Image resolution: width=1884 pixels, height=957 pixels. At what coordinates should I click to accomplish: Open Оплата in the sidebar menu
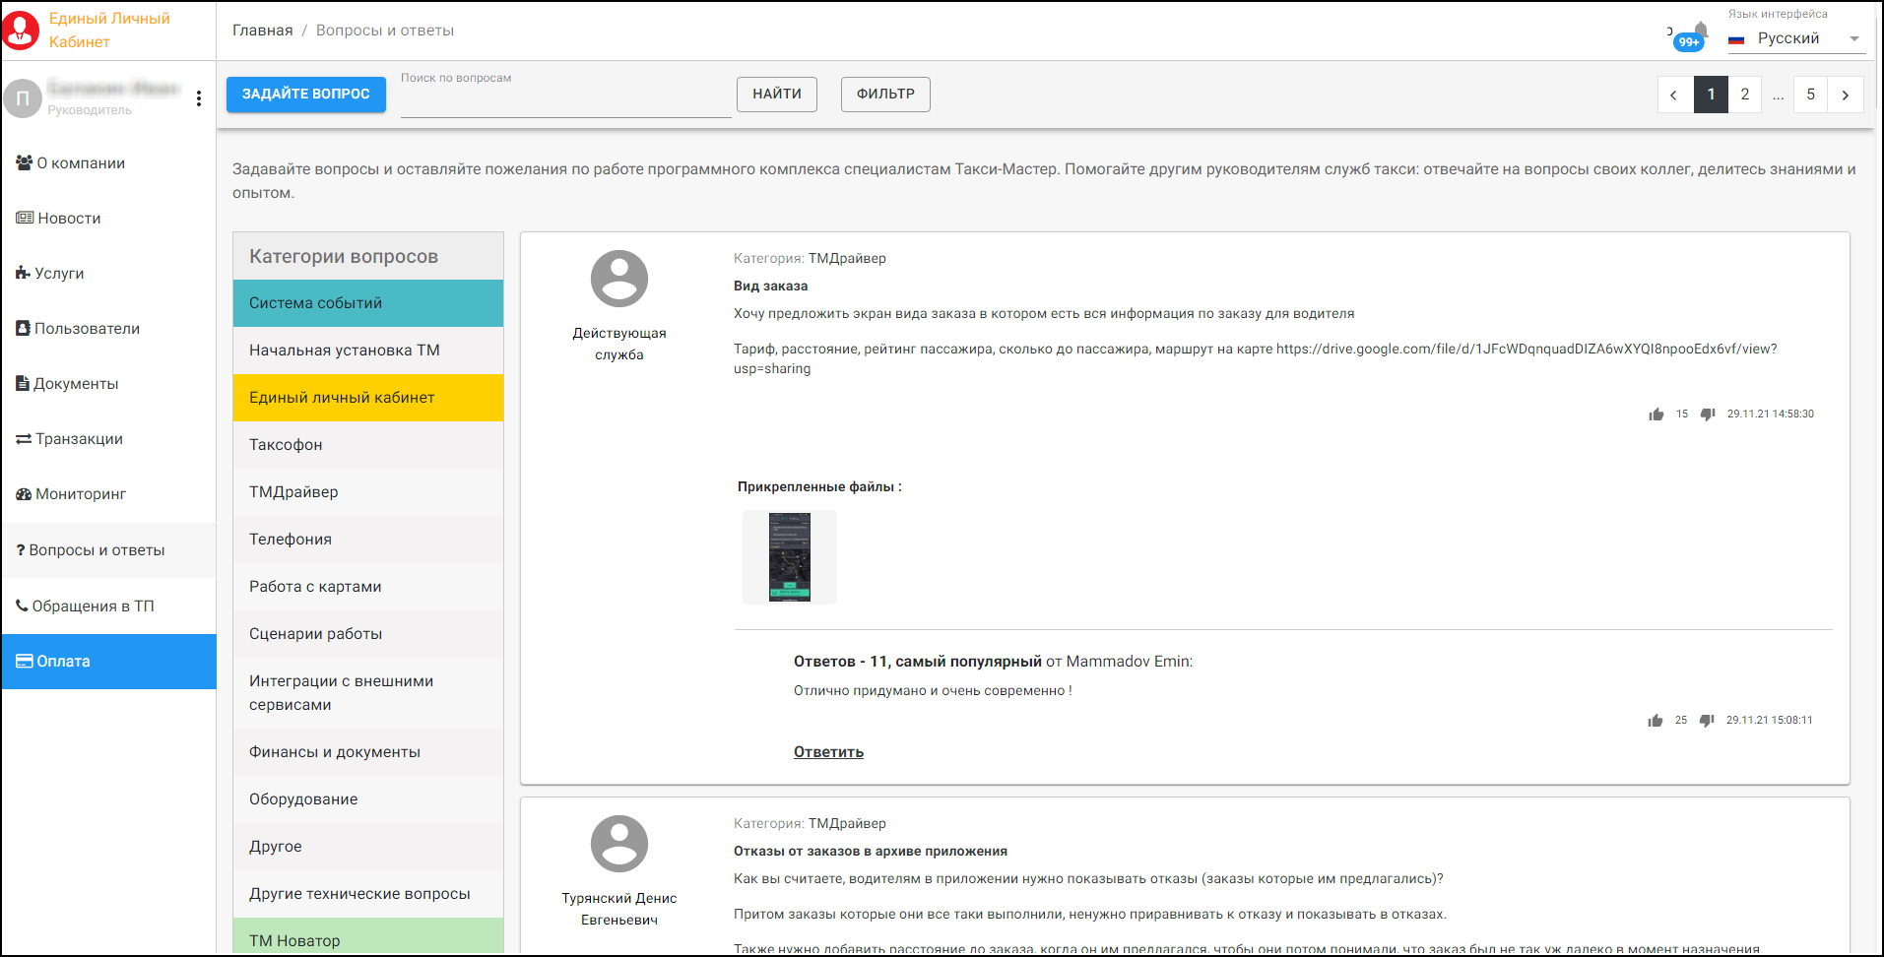pyautogui.click(x=64, y=662)
